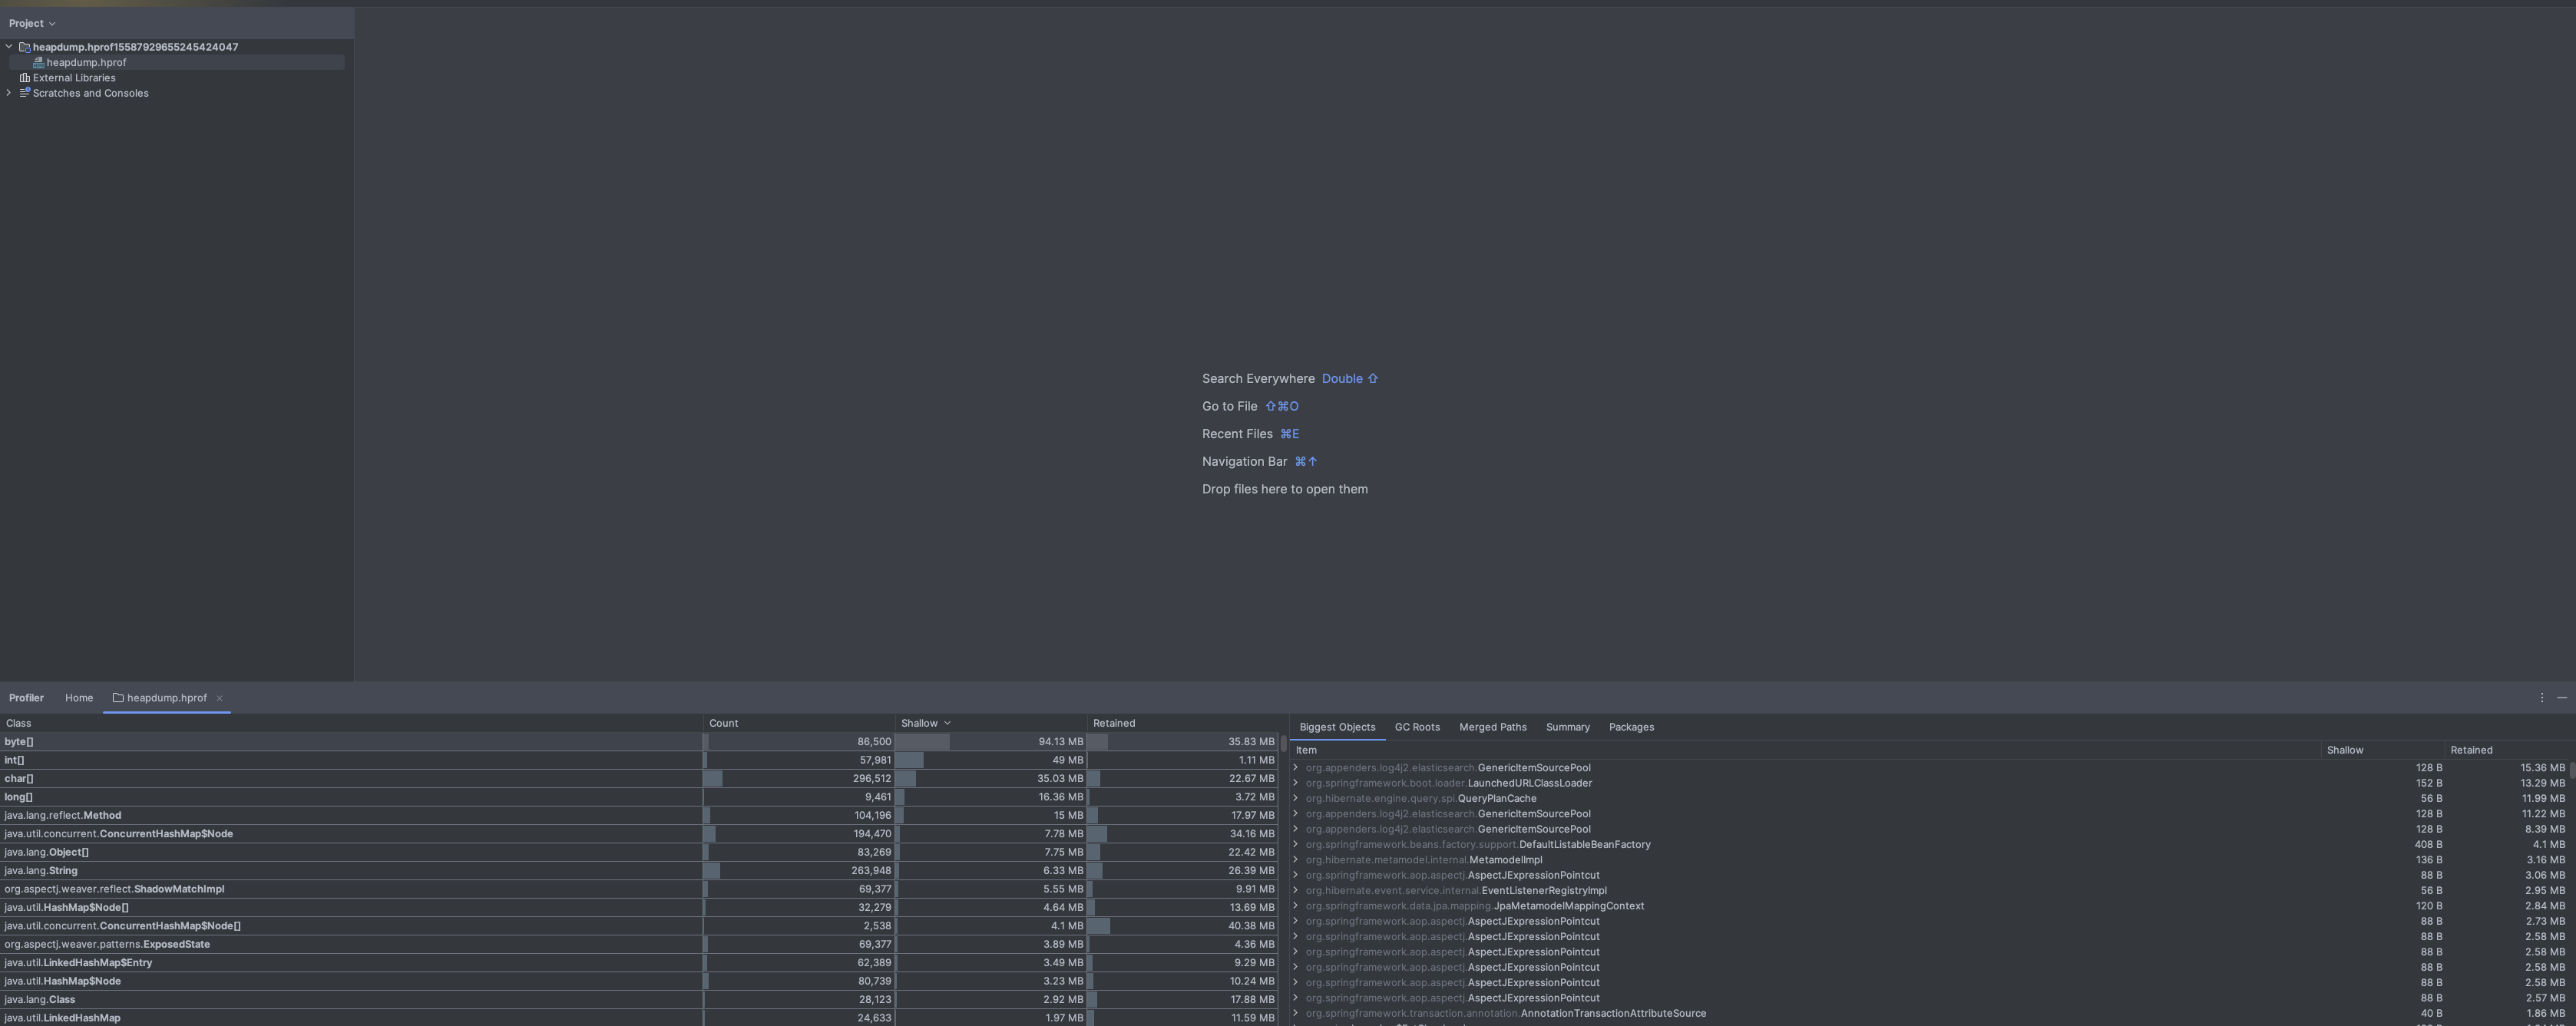Open the profiler panel options menu (three dots)
The width and height of the screenshot is (2576, 1026).
2541,698
